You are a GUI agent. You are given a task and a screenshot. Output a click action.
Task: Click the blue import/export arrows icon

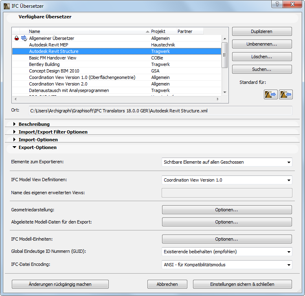(24, 38)
